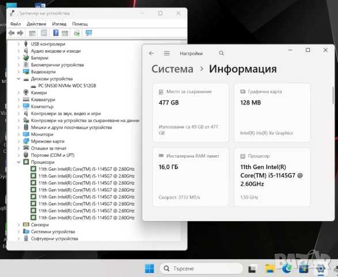Collapse the Процесори node
The image size is (338, 277).
[18, 162]
